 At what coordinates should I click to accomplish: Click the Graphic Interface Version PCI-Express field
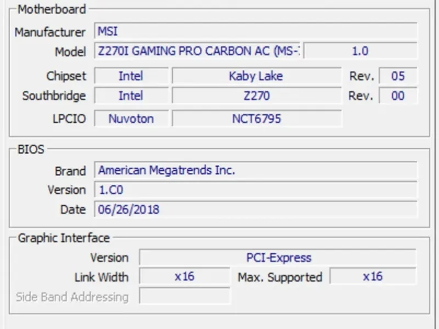coord(278,258)
